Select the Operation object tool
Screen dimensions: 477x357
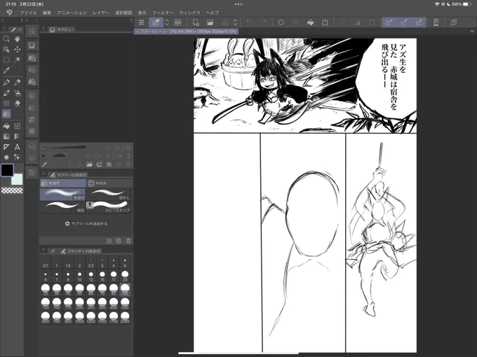click(6, 49)
